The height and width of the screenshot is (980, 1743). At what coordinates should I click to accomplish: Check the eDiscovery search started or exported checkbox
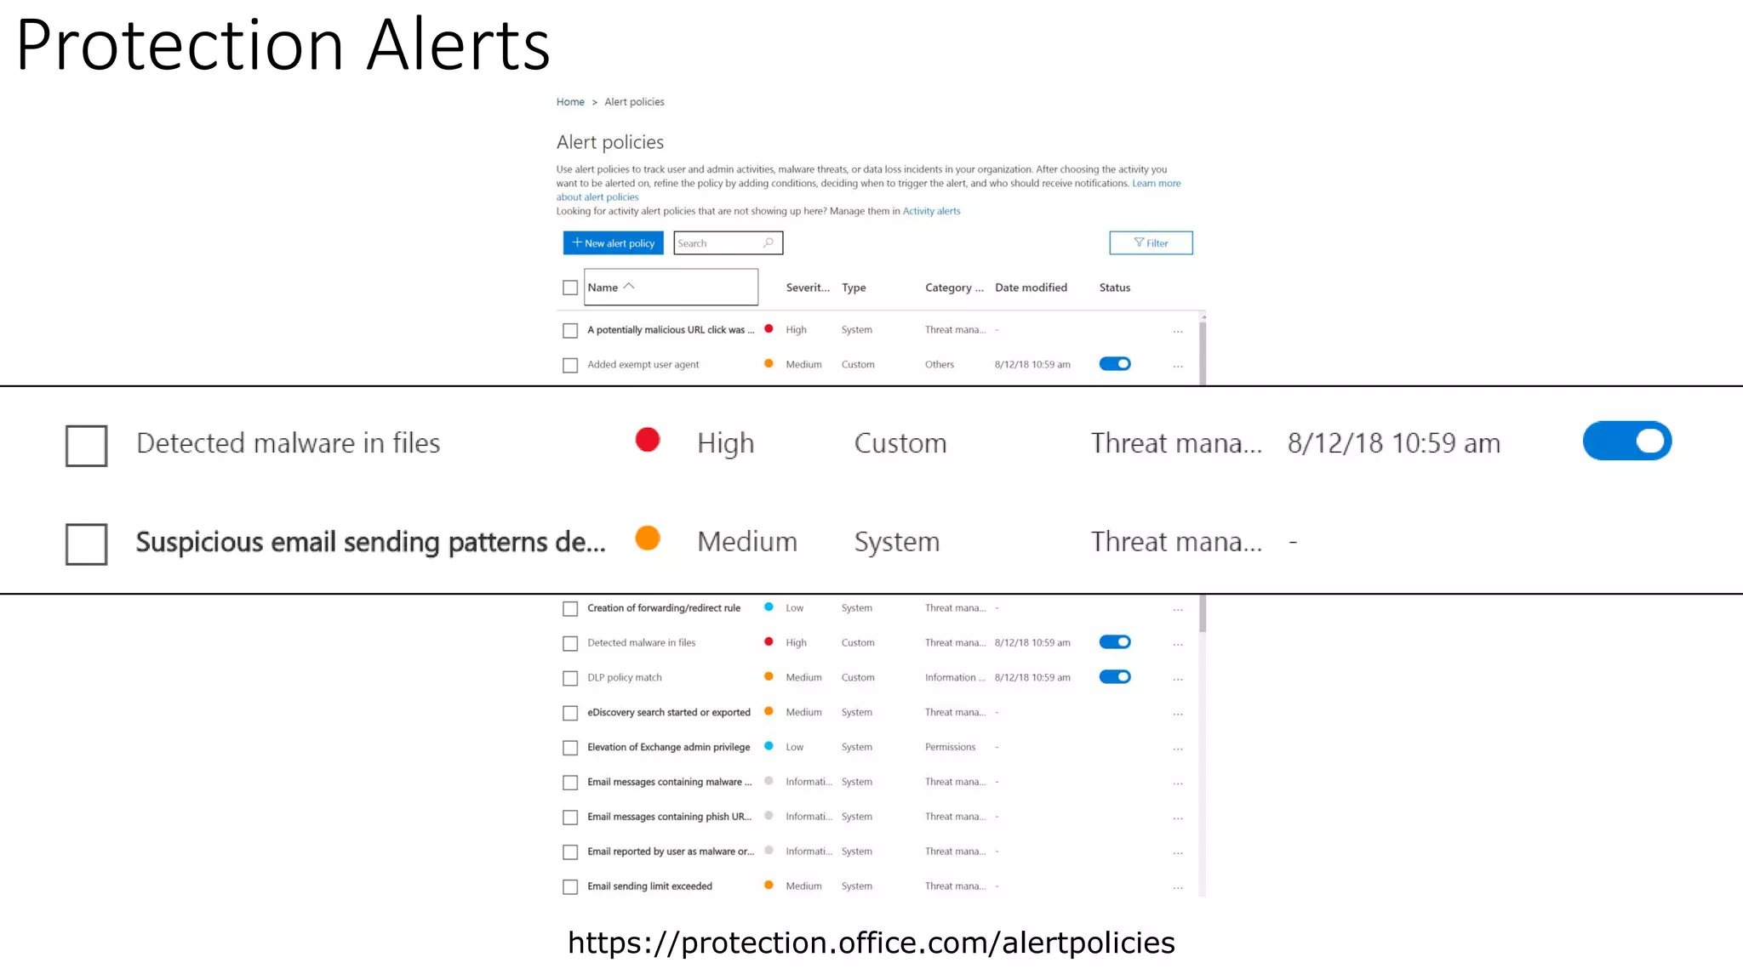(570, 714)
